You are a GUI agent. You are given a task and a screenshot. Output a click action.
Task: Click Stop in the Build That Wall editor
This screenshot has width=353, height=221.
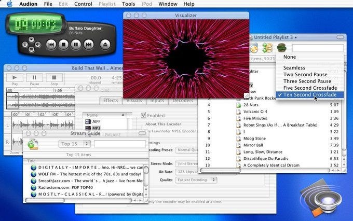coord(55,78)
